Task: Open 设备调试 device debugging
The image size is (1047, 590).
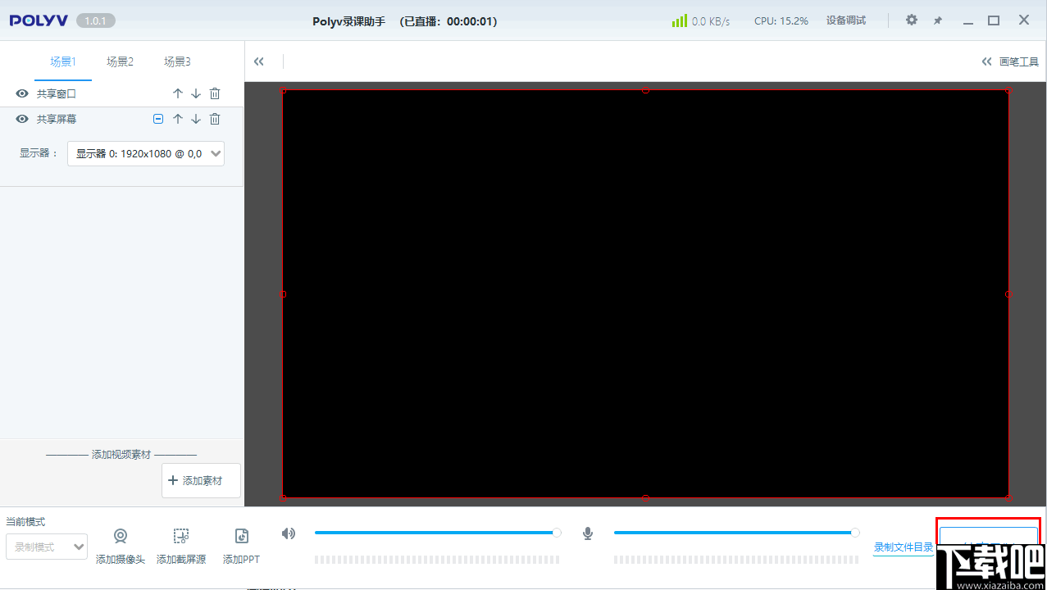Action: coord(846,20)
